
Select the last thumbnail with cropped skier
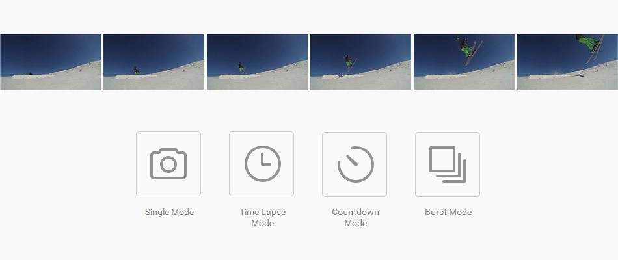tap(567, 62)
